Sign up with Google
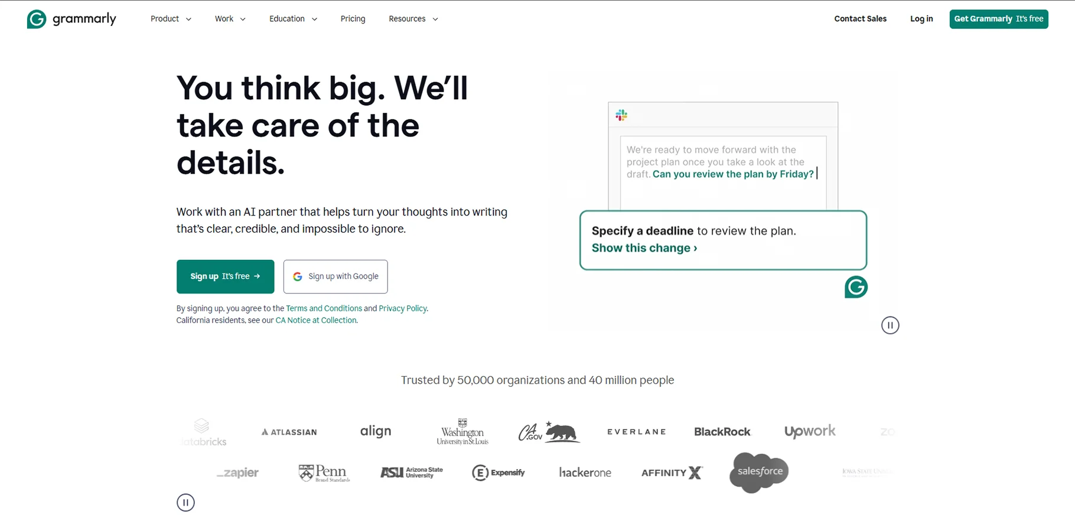The image size is (1075, 515). [335, 276]
